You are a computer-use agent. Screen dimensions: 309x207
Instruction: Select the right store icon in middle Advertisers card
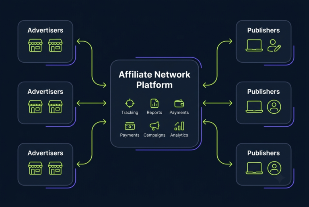[56, 107]
